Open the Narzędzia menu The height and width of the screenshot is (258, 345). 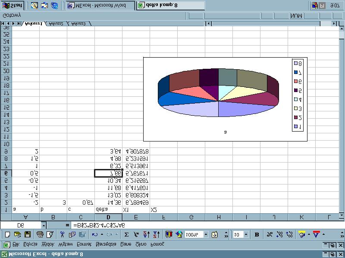point(106,244)
